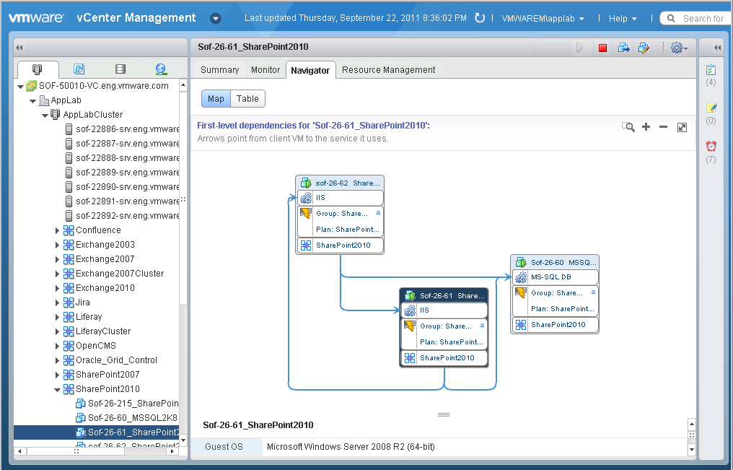This screenshot has height=470, width=733.
Task: Open the Networking inventory view
Action: pyautogui.click(x=160, y=69)
